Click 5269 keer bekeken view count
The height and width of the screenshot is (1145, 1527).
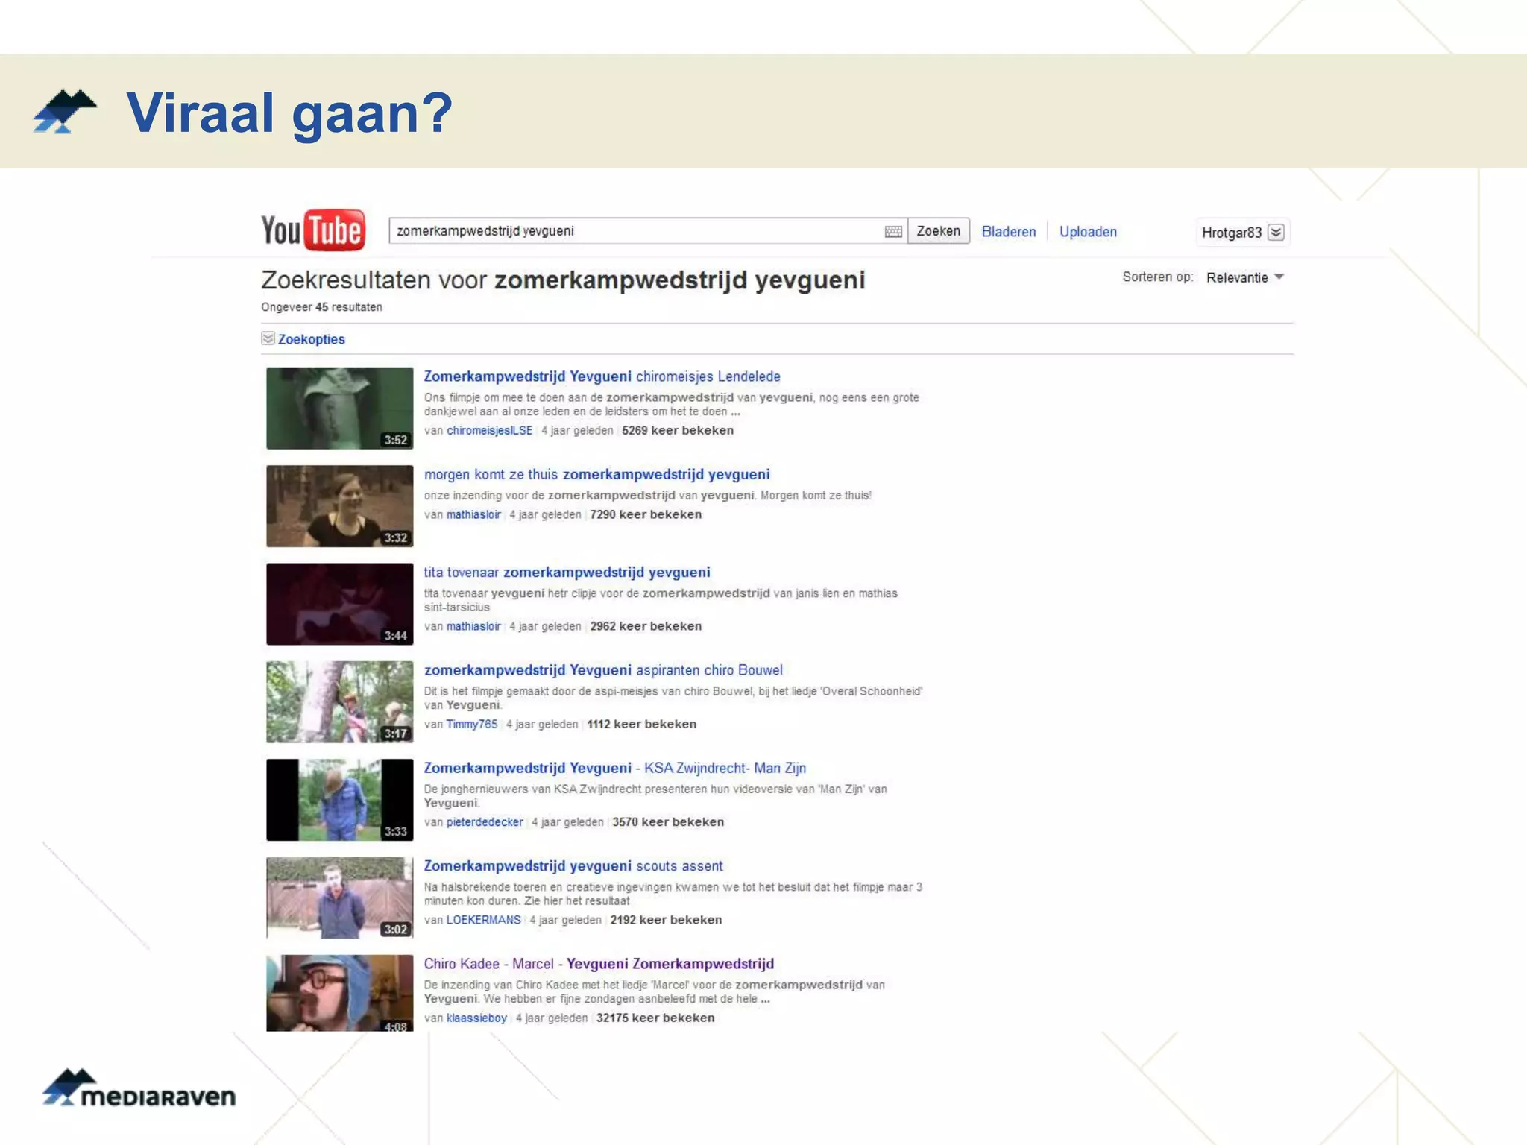pyautogui.click(x=678, y=431)
